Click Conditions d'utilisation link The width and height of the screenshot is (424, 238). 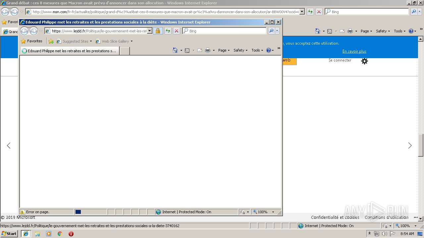click(387, 218)
